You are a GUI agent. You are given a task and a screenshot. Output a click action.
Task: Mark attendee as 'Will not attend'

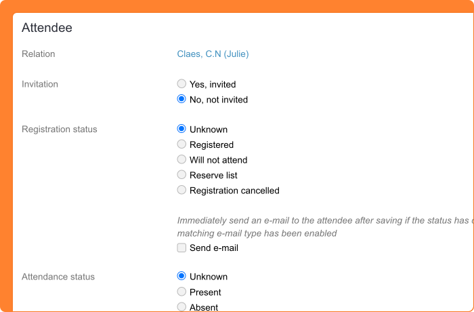181,159
